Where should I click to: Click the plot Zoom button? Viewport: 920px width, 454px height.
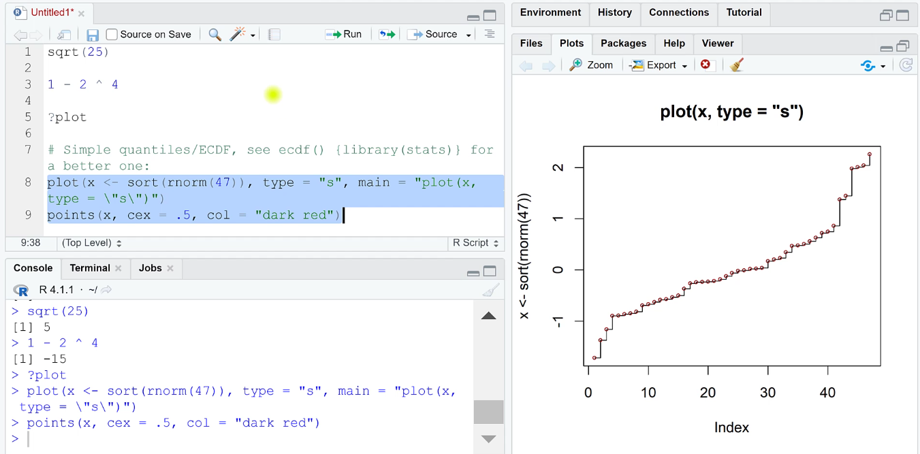[x=591, y=65]
